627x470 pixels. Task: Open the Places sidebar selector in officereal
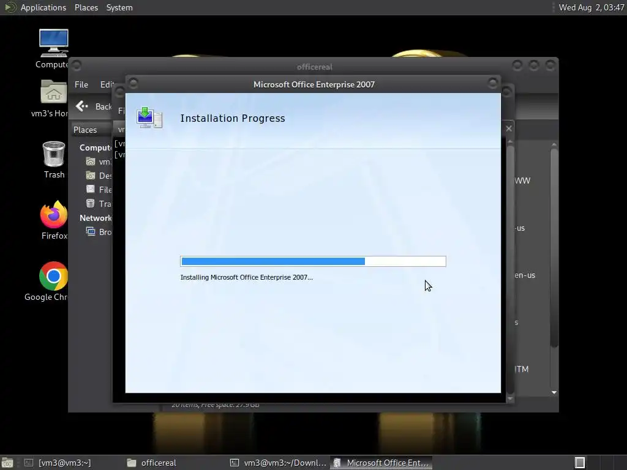(x=91, y=130)
